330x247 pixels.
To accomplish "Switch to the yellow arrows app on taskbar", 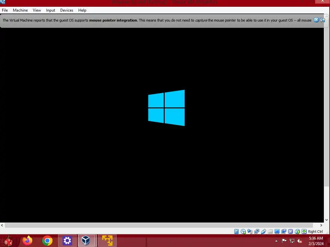I will click(x=107, y=241).
